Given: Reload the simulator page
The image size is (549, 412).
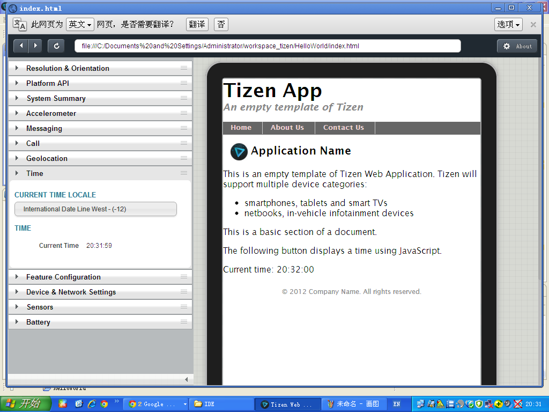Looking at the screenshot, I should pyautogui.click(x=56, y=46).
